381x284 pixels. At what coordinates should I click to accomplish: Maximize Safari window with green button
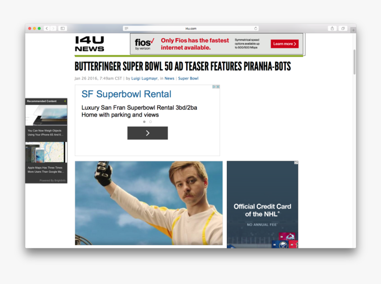39,28
